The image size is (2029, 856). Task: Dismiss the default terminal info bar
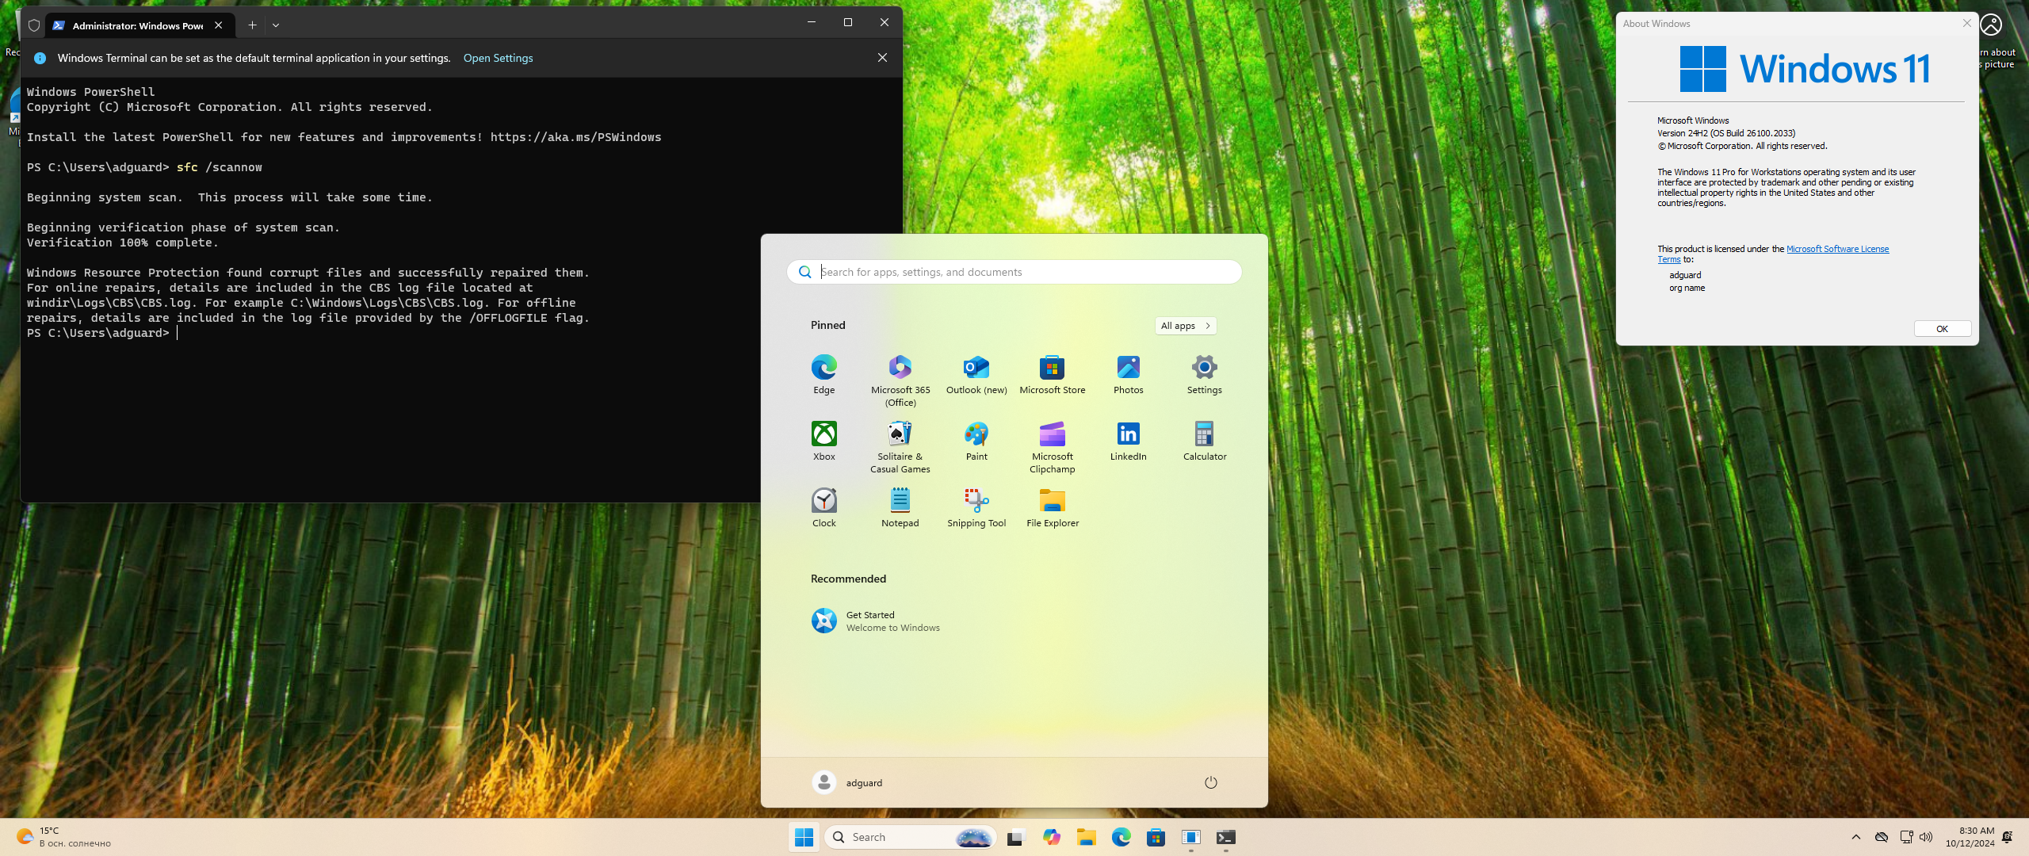pos(882,58)
